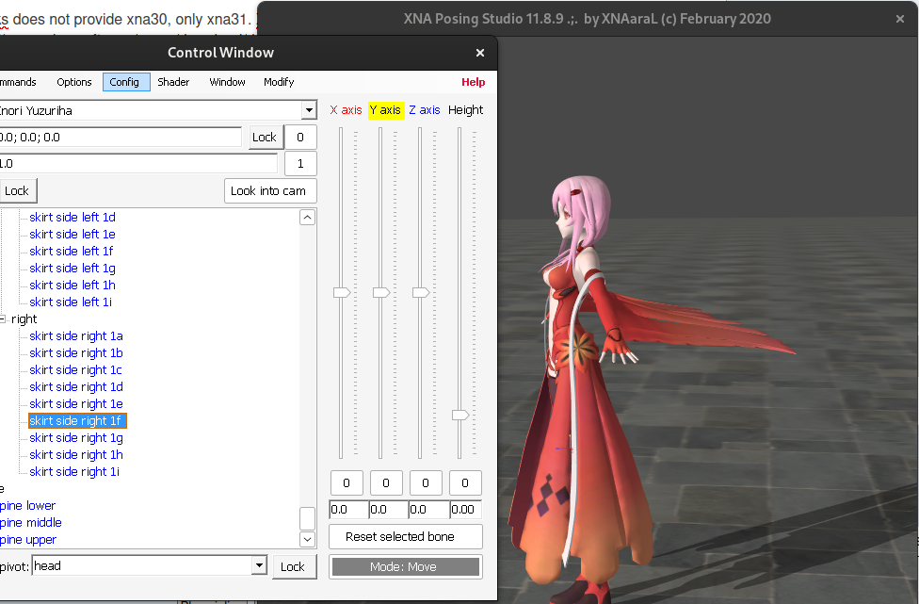The width and height of the screenshot is (919, 604).
Task: Select the X axis label
Action: coord(346,109)
